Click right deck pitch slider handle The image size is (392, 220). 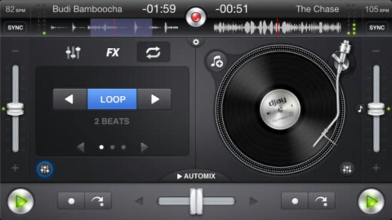point(376,109)
